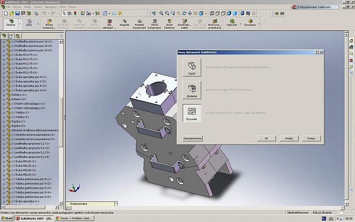The height and width of the screenshot is (222, 355).
Task: Open Symulacja toolbar group
Action: point(250,22)
